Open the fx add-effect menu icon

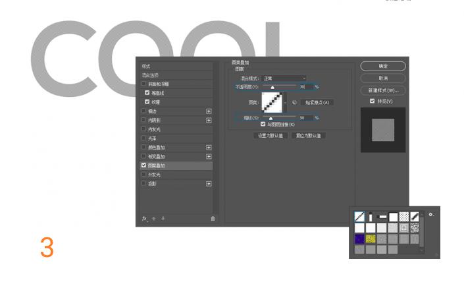(x=144, y=219)
